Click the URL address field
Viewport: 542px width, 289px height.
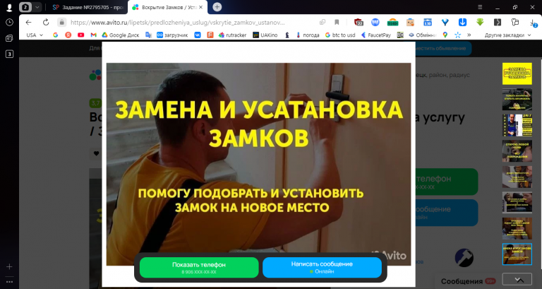click(x=177, y=23)
